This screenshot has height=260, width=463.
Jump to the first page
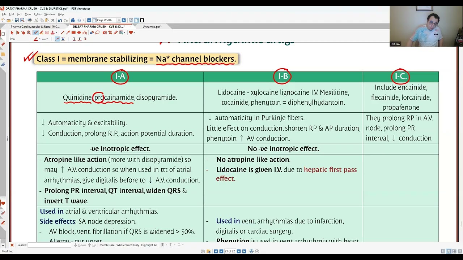216,251
